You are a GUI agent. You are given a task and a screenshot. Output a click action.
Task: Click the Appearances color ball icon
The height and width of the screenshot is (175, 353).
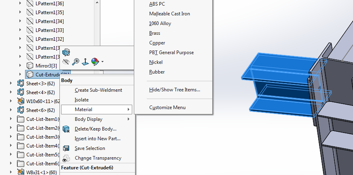tap(95, 62)
